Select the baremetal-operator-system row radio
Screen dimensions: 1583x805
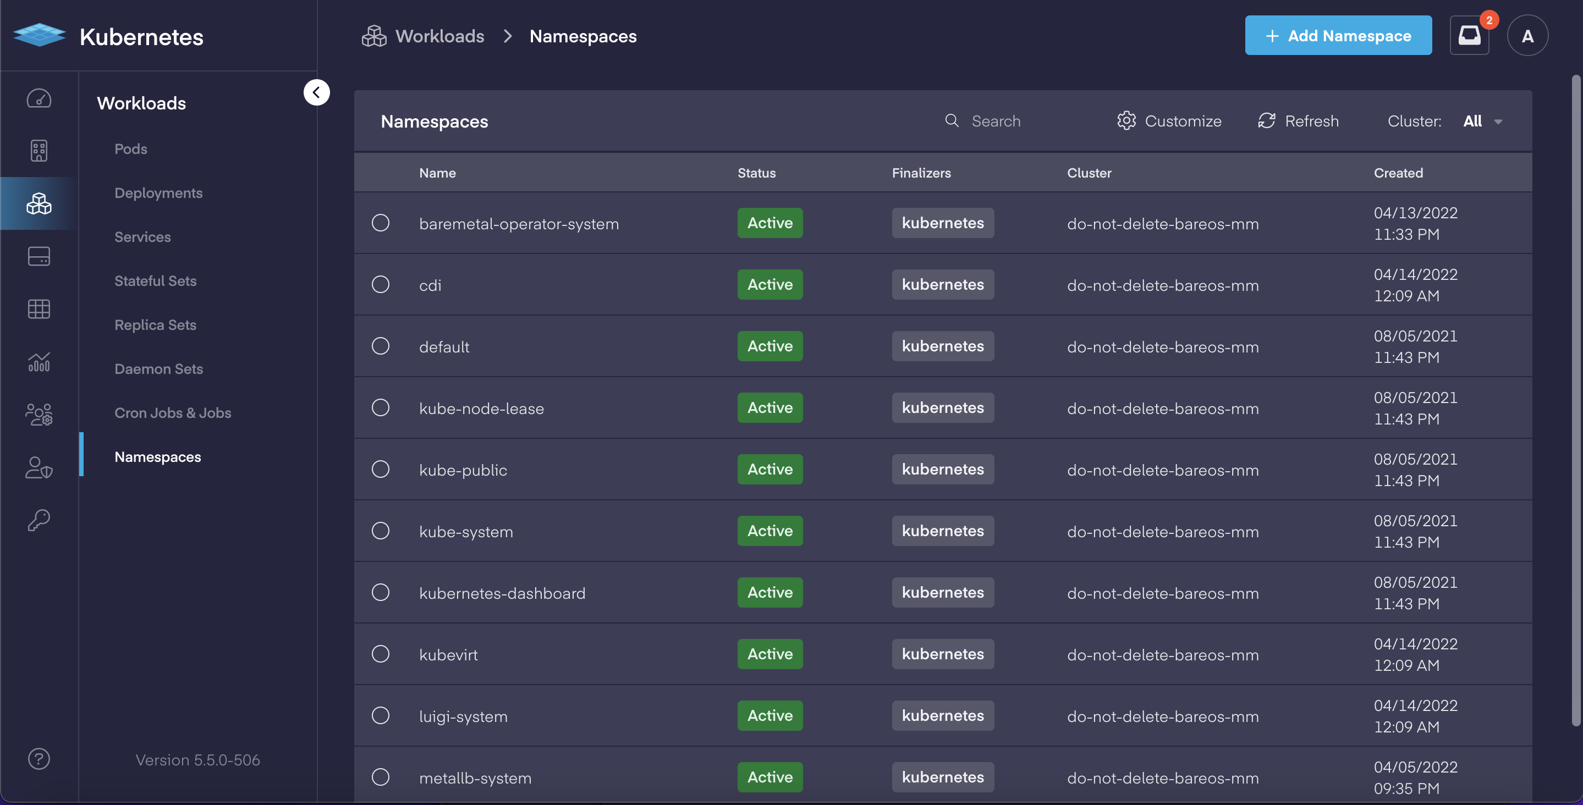[x=381, y=223]
